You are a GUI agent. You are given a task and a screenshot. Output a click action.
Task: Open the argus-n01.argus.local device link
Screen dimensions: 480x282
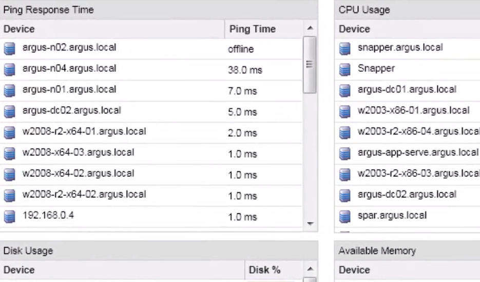click(69, 90)
